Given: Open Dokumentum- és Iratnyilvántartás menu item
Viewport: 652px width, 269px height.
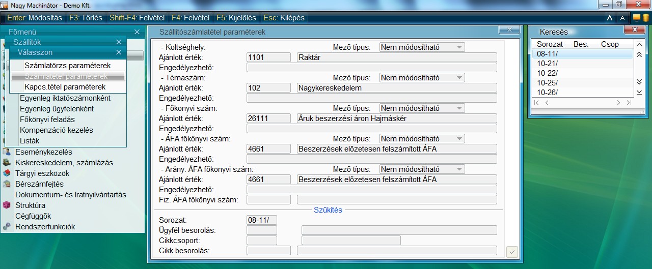Looking at the screenshot, I should click(71, 195).
